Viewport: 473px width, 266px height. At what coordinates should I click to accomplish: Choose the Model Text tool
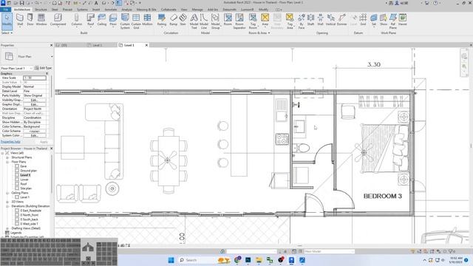coord(194,21)
